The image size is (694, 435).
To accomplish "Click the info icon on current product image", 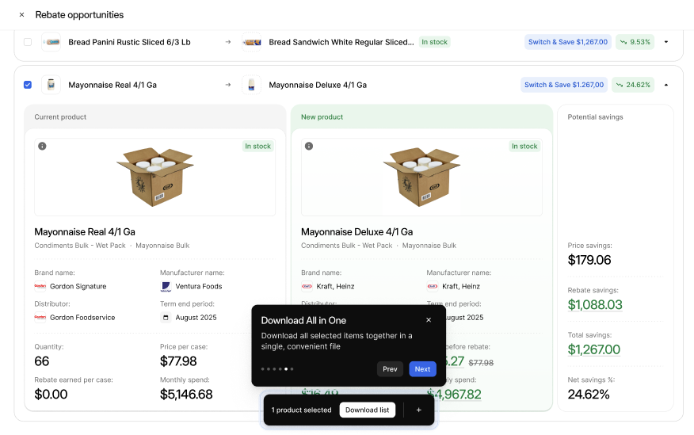I will [42, 146].
